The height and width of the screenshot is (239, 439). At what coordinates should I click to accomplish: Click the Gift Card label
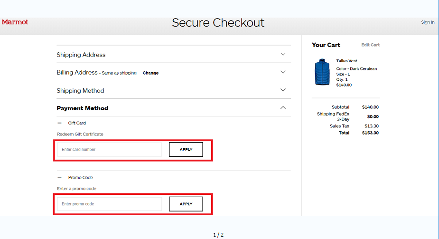click(x=77, y=123)
